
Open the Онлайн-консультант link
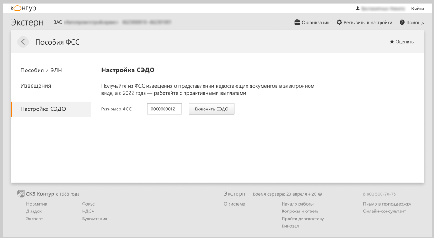384,212
